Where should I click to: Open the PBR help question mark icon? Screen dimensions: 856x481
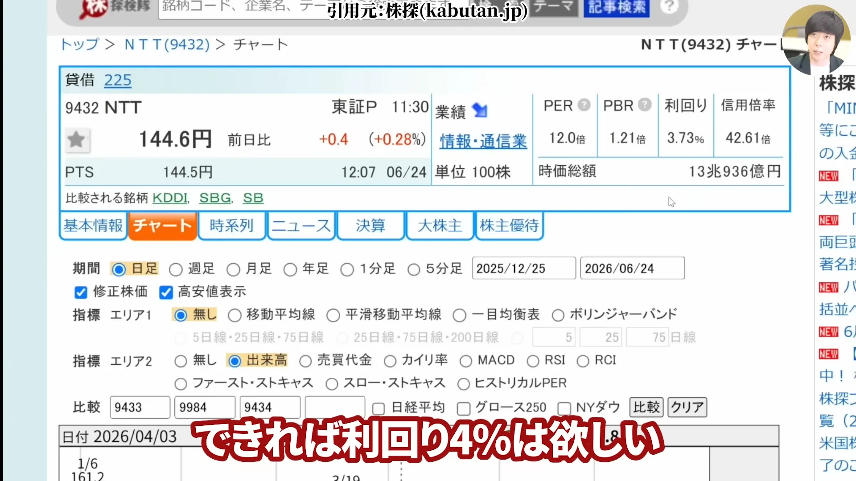645,105
